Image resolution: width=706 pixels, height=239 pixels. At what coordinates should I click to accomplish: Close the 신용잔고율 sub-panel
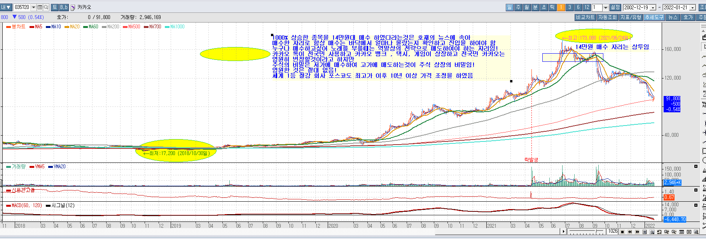[696, 190]
